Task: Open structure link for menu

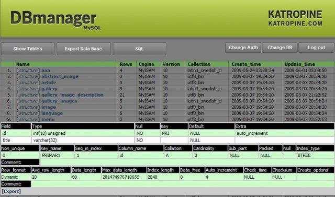Action: pyautogui.click(x=28, y=119)
